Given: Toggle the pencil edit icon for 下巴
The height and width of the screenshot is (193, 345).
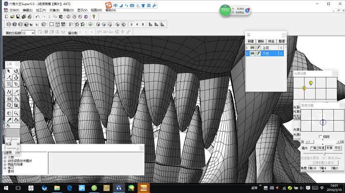Looking at the screenshot, I should point(258,53).
